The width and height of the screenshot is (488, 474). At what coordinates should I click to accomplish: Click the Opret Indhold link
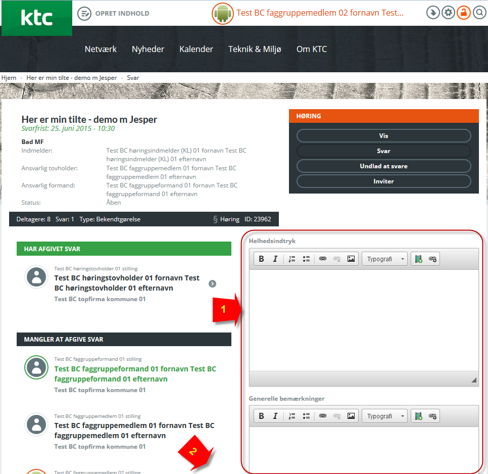(122, 13)
